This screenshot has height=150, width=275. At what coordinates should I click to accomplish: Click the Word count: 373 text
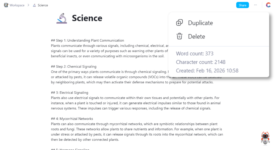pyautogui.click(x=195, y=53)
